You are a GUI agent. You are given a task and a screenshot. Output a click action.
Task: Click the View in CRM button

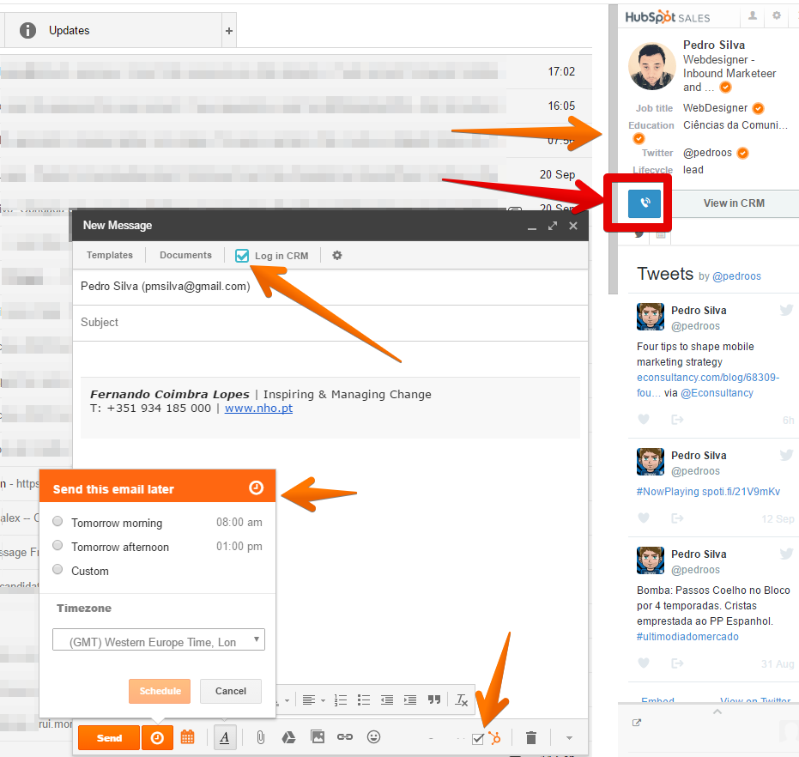pyautogui.click(x=733, y=203)
